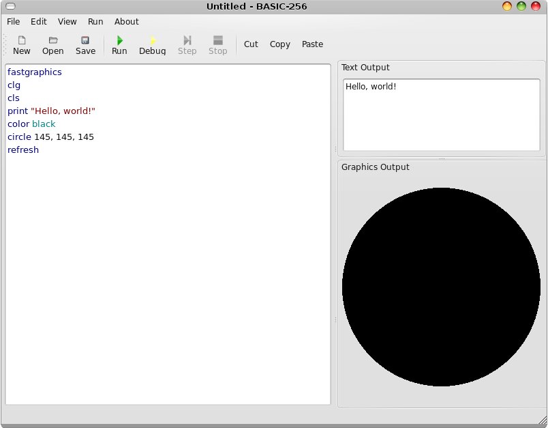The width and height of the screenshot is (548, 428).
Task: Click the black circle in Graphics Output
Action: click(441, 287)
